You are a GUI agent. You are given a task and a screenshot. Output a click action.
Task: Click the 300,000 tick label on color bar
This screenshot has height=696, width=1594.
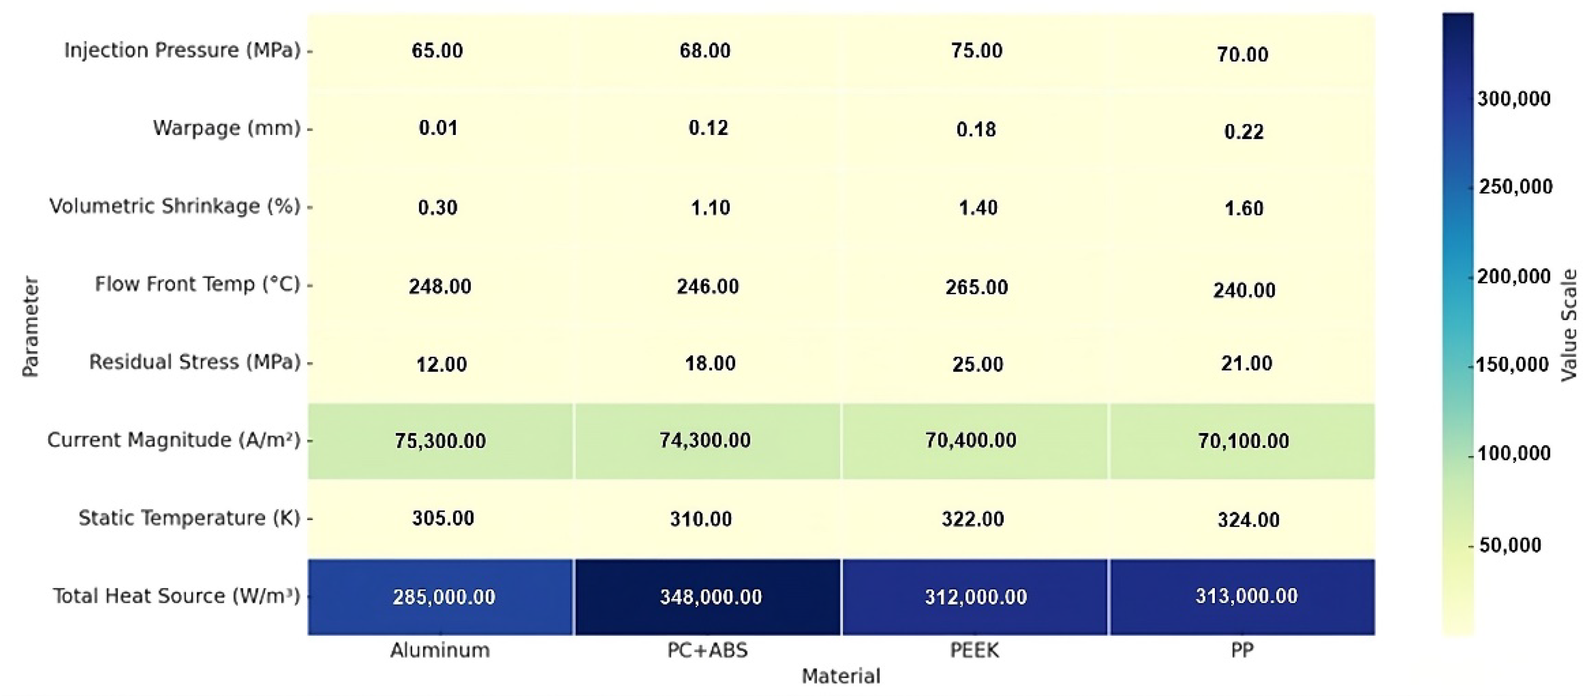pyautogui.click(x=1514, y=98)
